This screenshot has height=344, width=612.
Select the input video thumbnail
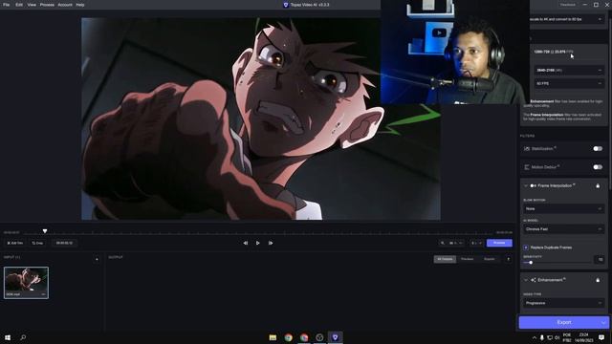(26, 283)
